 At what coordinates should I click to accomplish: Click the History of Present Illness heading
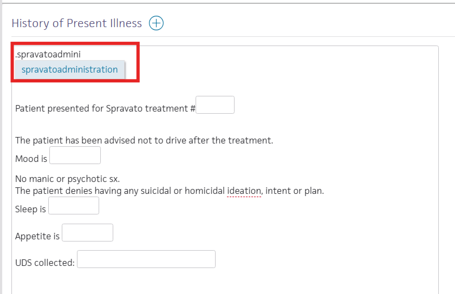[x=76, y=23]
